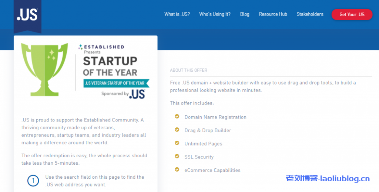Click the About This Offer heading

(188, 70)
